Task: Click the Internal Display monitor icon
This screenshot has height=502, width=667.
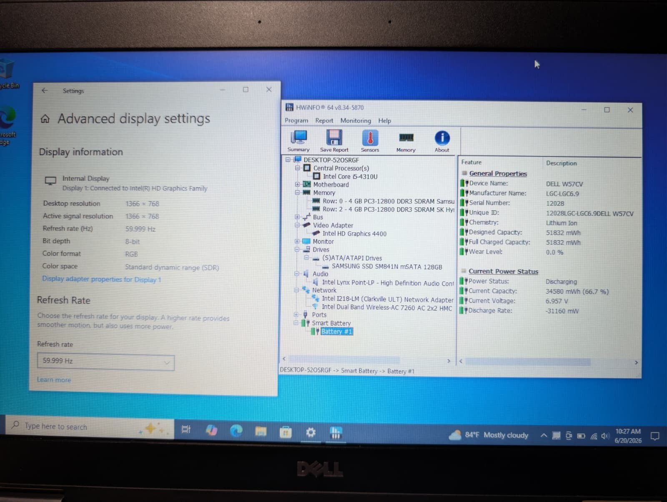Action: click(x=50, y=181)
